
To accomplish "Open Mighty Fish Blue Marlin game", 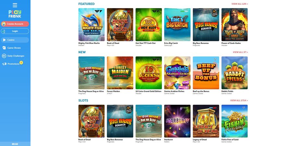I will coord(91,25).
